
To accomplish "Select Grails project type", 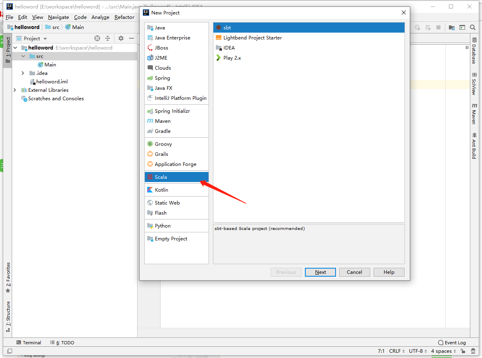I will [176, 154].
